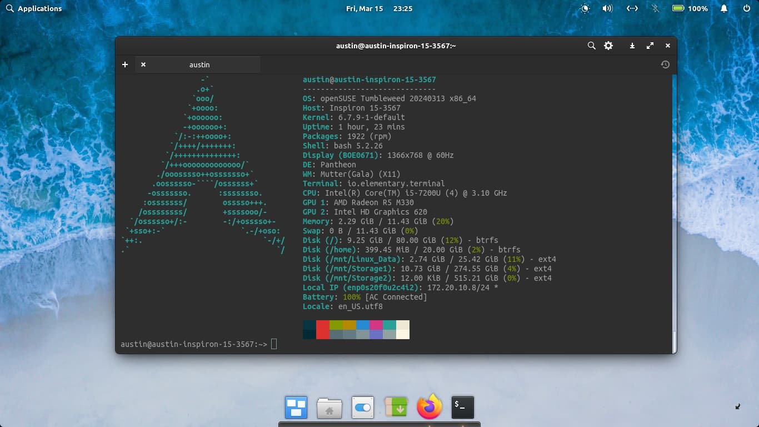
Task: Open the terminal search (magnifier) icon
Action: pos(592,46)
